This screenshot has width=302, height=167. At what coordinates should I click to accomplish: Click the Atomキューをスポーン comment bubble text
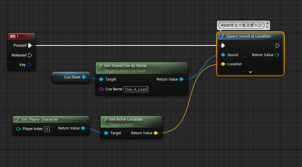coord(241,25)
